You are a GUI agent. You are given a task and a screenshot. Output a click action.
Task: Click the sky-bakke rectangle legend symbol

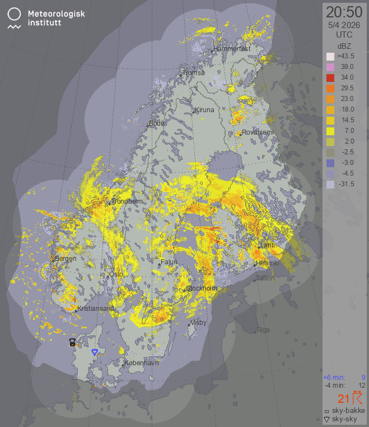[326, 411]
